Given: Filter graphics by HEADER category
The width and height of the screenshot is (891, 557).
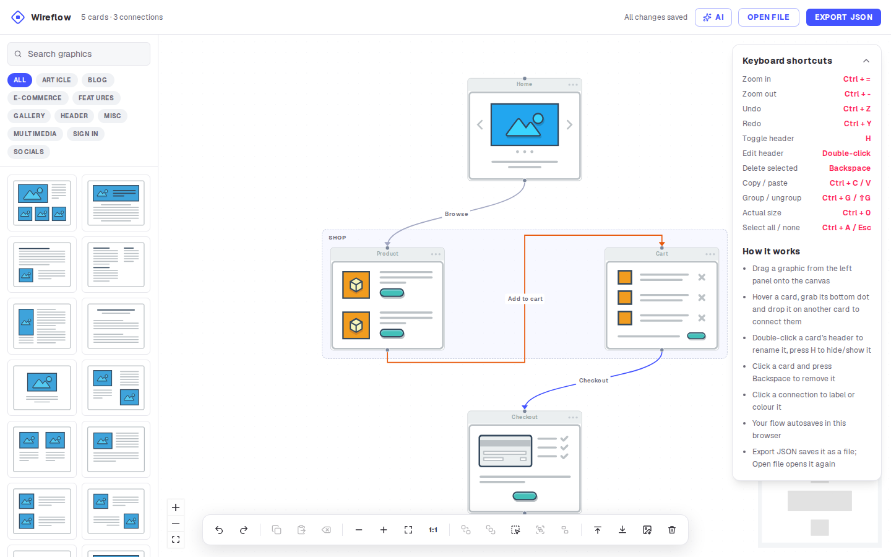Looking at the screenshot, I should pos(74,116).
